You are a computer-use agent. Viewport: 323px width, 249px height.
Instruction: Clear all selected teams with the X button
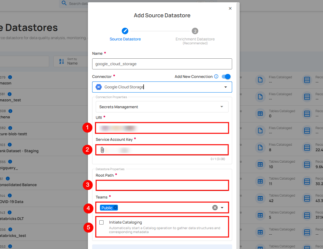pos(214,207)
